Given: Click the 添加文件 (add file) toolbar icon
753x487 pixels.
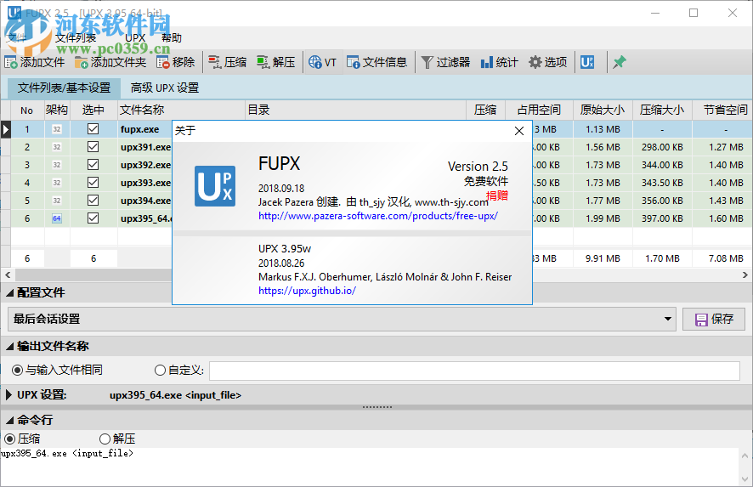Looking at the screenshot, I should pos(10,62).
